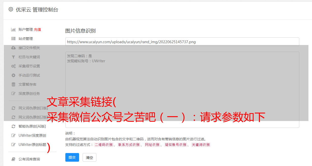Click the filter icon for 栏目与关键词
This screenshot has height=166, width=312.
[x=13, y=57]
